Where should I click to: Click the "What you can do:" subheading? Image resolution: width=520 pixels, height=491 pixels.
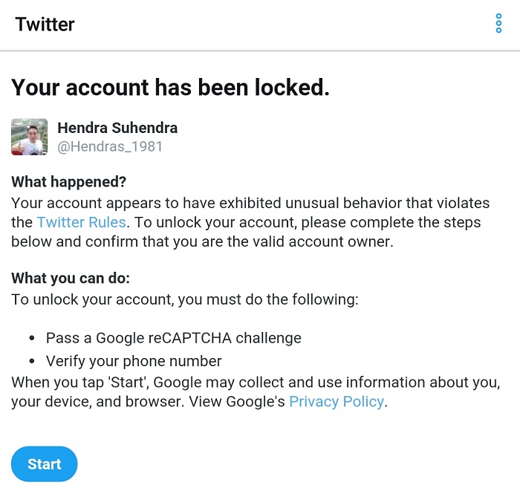tap(71, 279)
